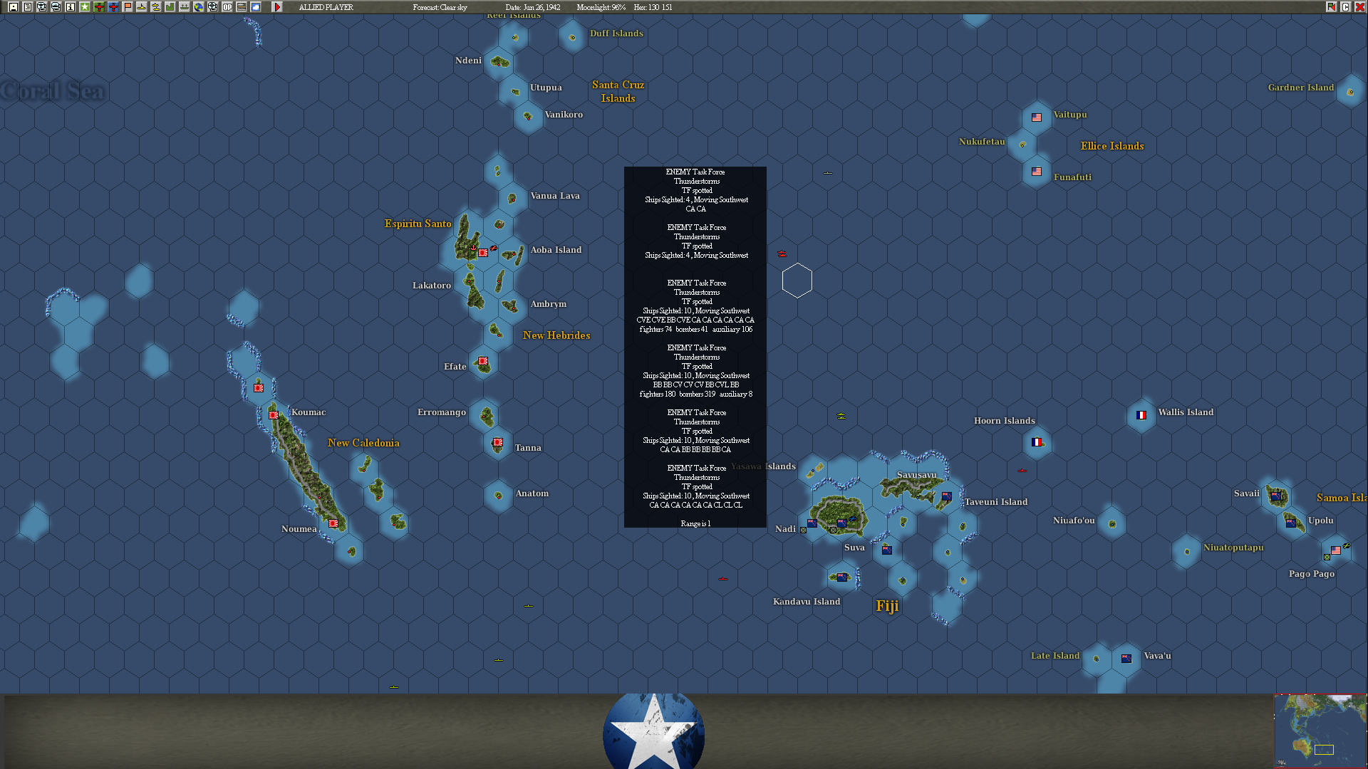Select red plane on blue background icon
This screenshot has height=769, width=1368.
(x=113, y=7)
